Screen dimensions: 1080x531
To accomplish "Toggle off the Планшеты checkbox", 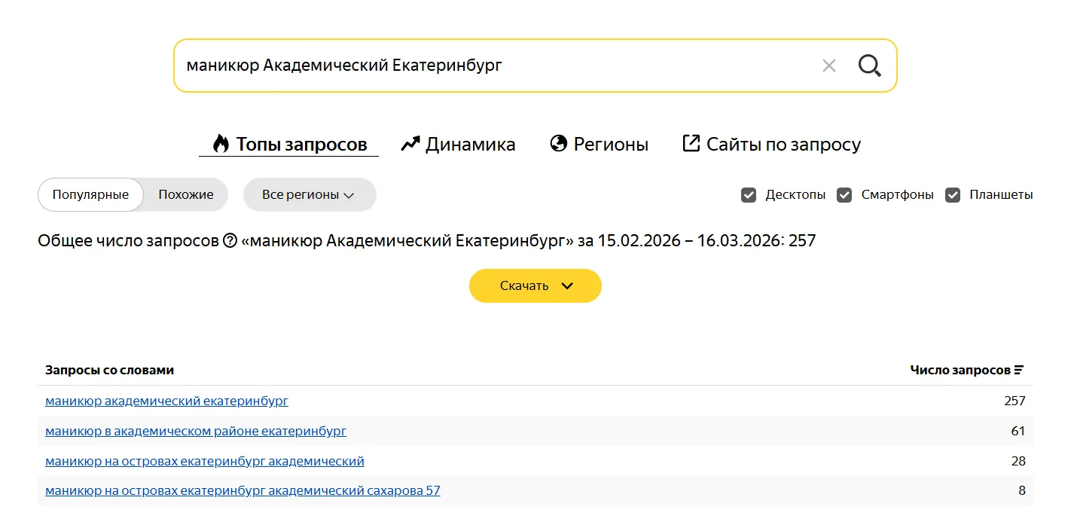I will coord(952,194).
